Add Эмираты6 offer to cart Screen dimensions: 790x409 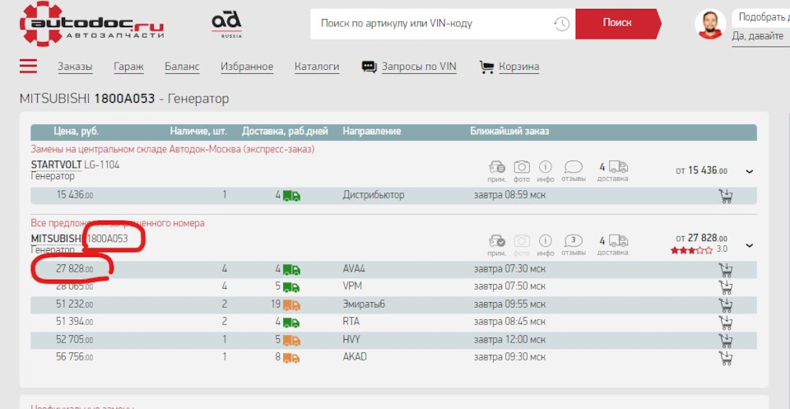click(x=725, y=304)
